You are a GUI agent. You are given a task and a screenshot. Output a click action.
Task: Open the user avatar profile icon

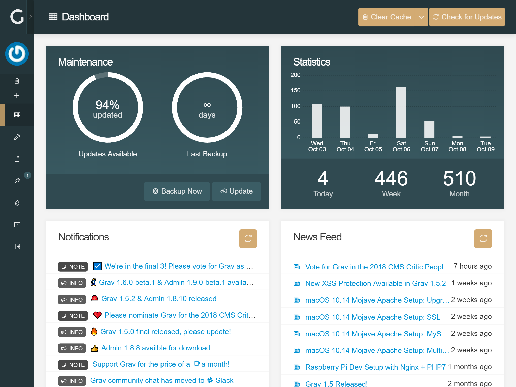tap(17, 54)
